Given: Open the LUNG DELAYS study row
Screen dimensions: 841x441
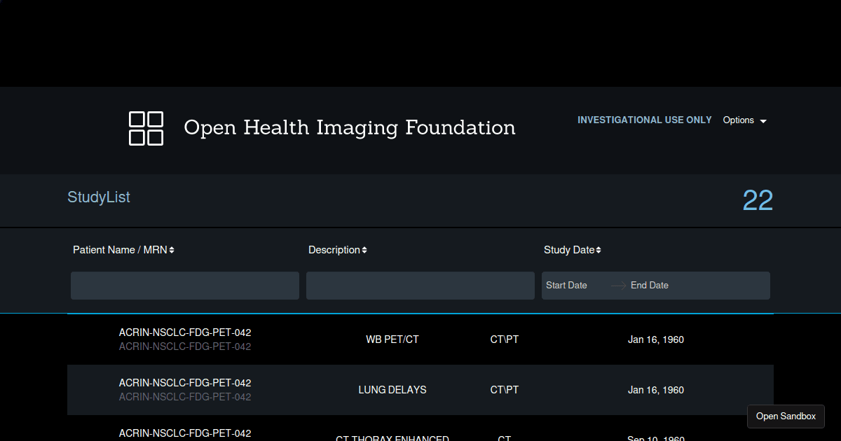Looking at the screenshot, I should click(x=392, y=390).
